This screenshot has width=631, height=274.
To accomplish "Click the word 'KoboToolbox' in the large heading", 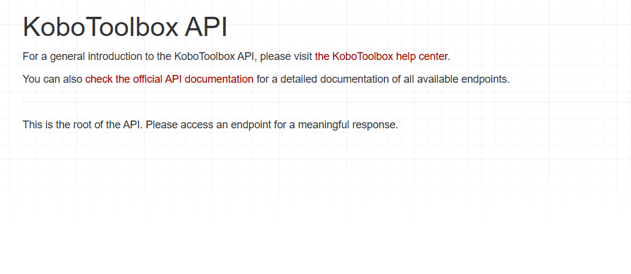I will coord(100,28).
